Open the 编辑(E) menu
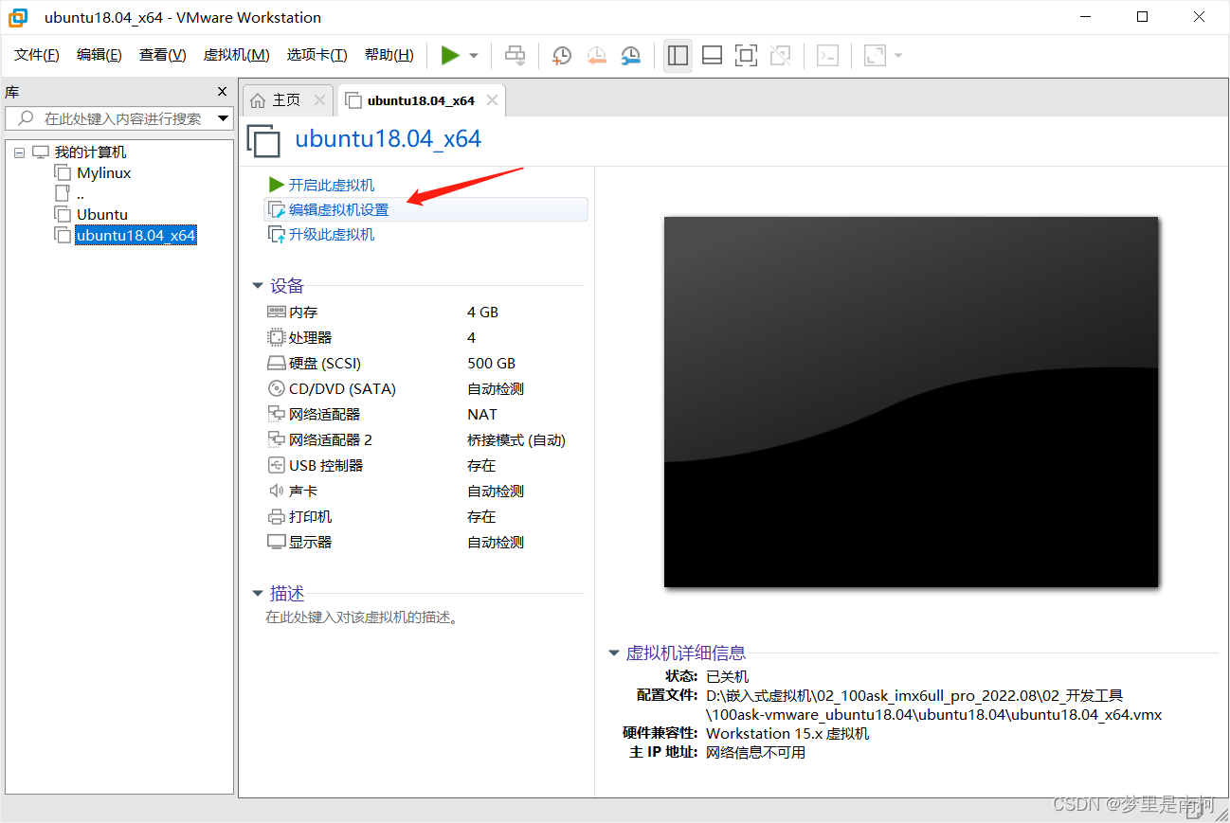The image size is (1230, 823). click(99, 55)
